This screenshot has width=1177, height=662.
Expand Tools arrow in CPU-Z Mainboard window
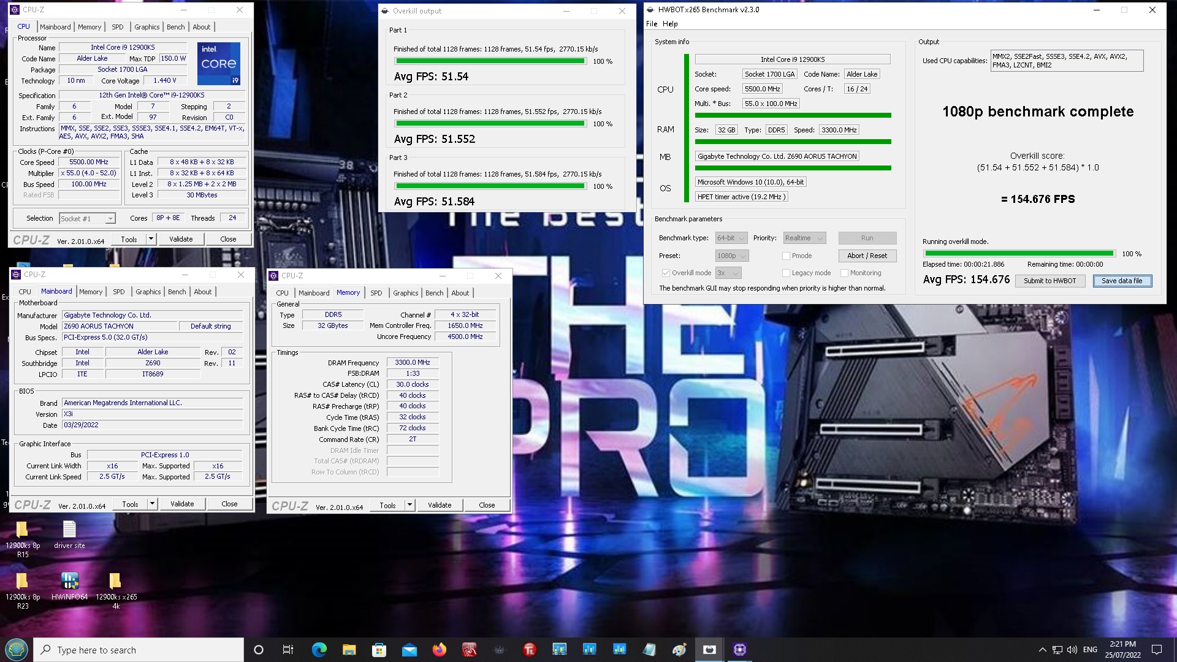point(153,504)
